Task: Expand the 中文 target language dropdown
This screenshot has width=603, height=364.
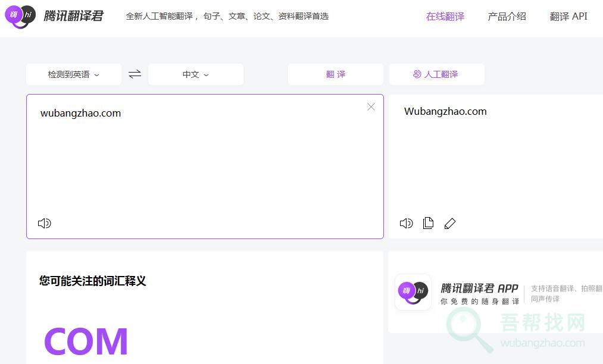Action: click(196, 74)
